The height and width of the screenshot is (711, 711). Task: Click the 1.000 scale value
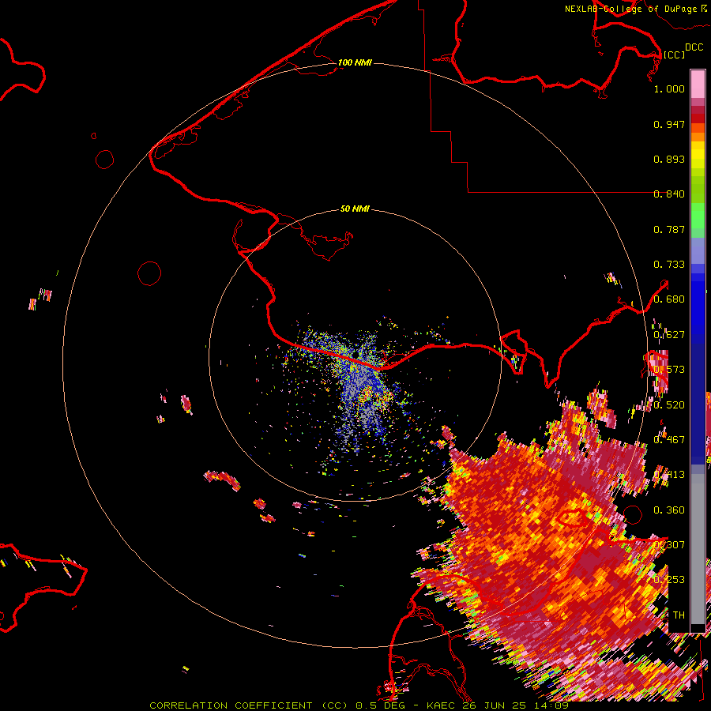point(669,88)
